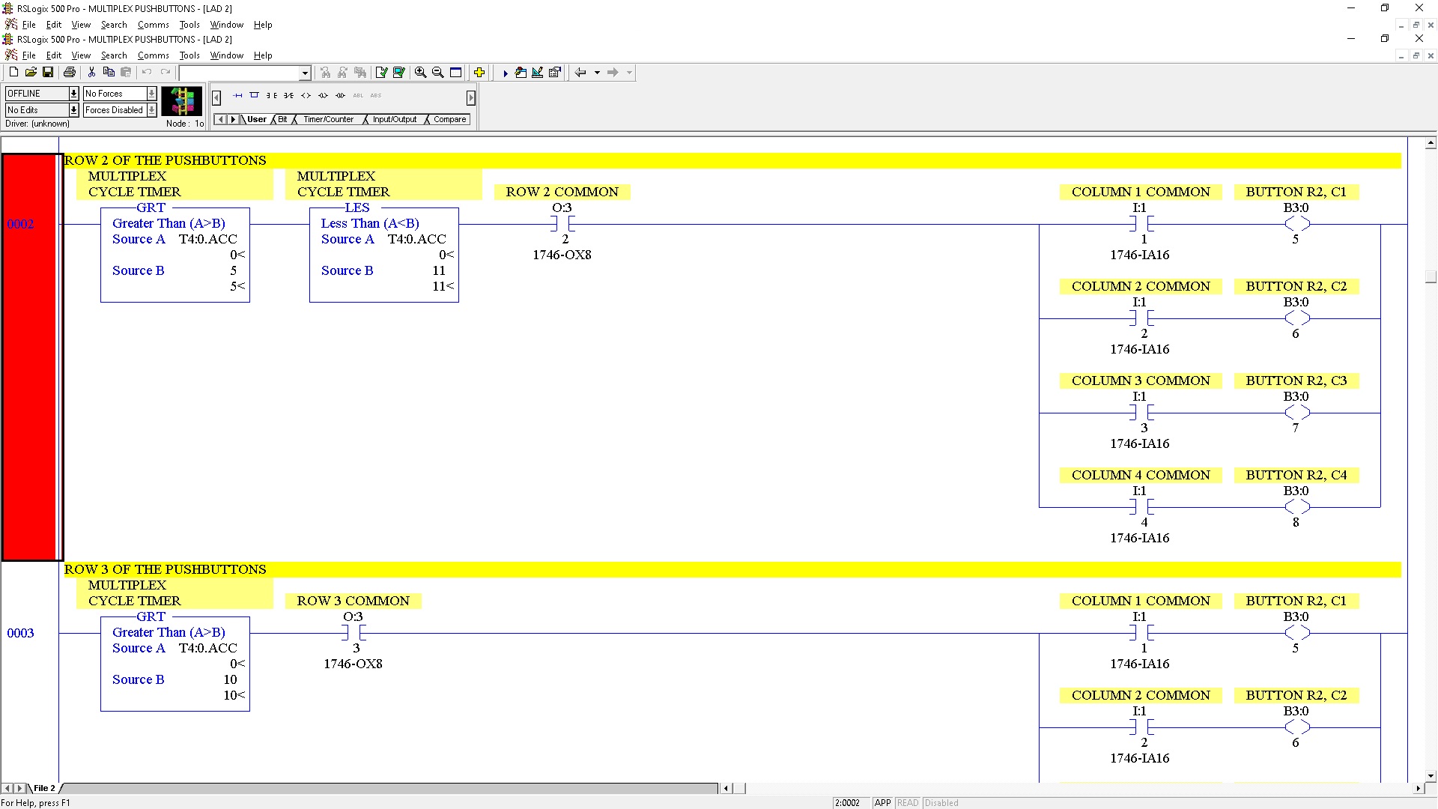Viewport: 1438px width, 809px height.
Task: Open the inner window File menu
Action: pos(28,55)
